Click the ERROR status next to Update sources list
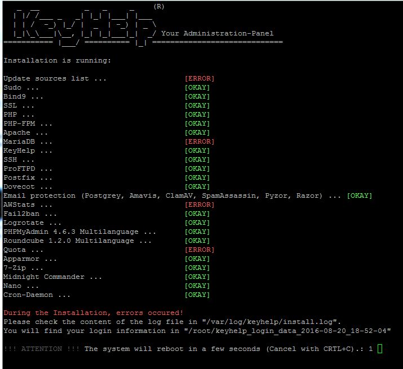The width and height of the screenshot is (403, 369). [x=200, y=78]
